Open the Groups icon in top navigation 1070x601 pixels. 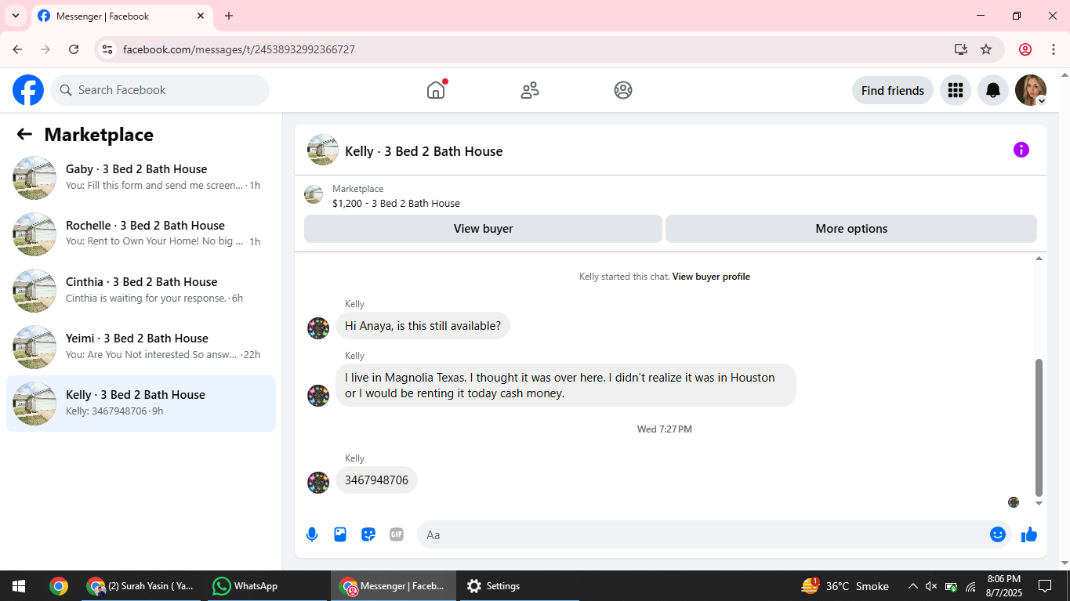(x=623, y=90)
